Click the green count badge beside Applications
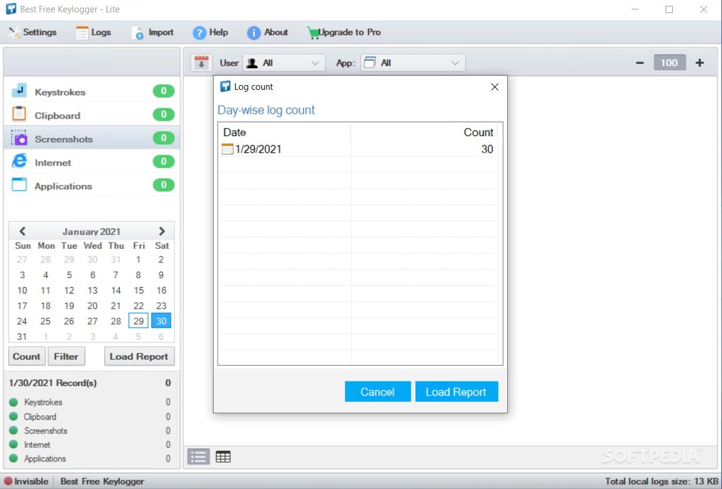 point(164,185)
